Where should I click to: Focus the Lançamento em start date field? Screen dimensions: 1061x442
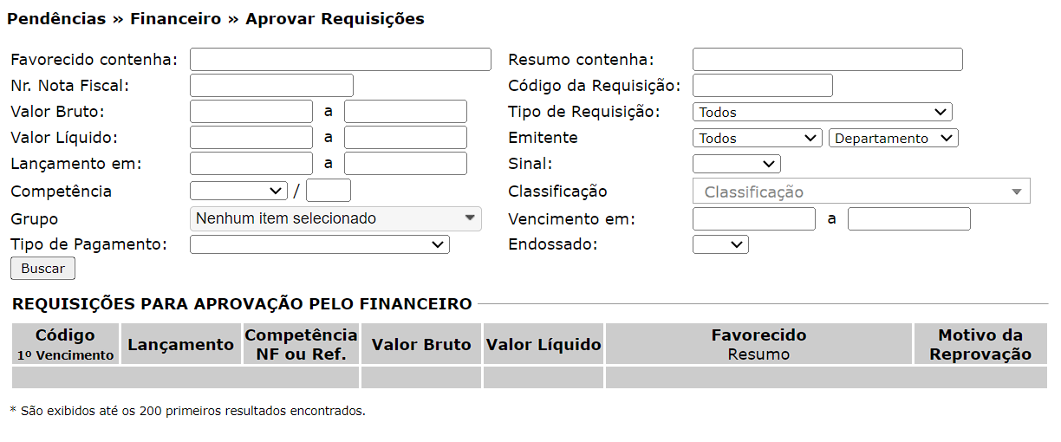click(251, 164)
